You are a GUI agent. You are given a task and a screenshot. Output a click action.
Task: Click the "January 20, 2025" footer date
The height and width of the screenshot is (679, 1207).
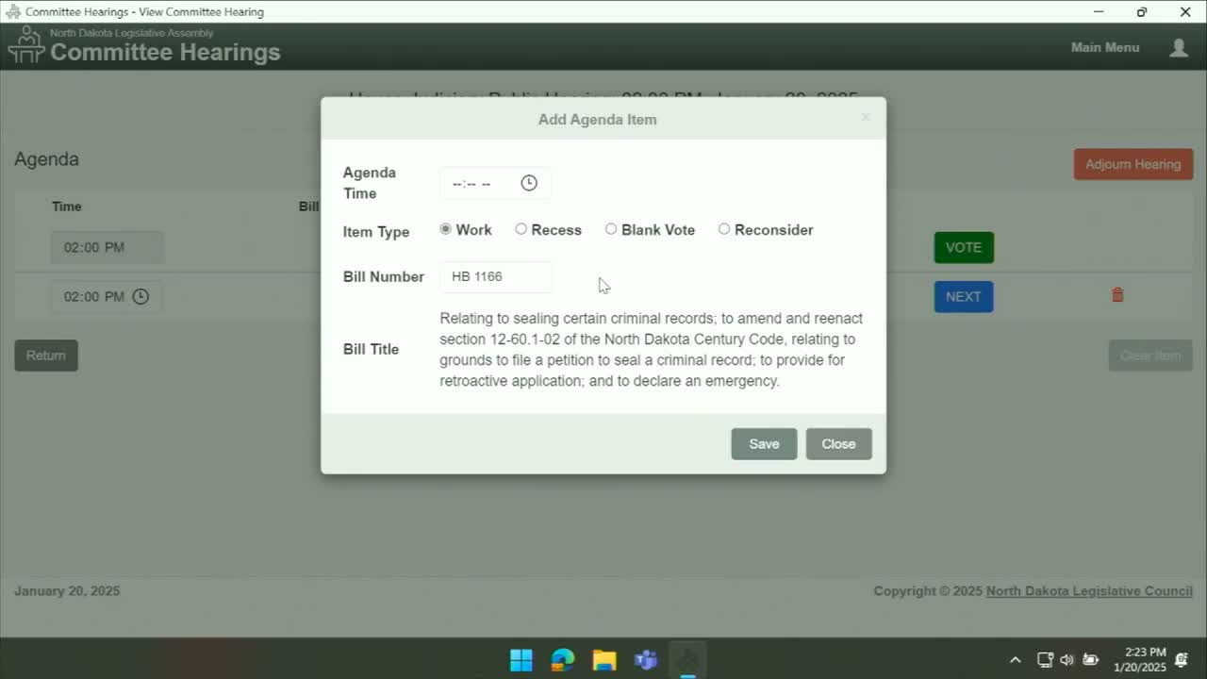[67, 591]
